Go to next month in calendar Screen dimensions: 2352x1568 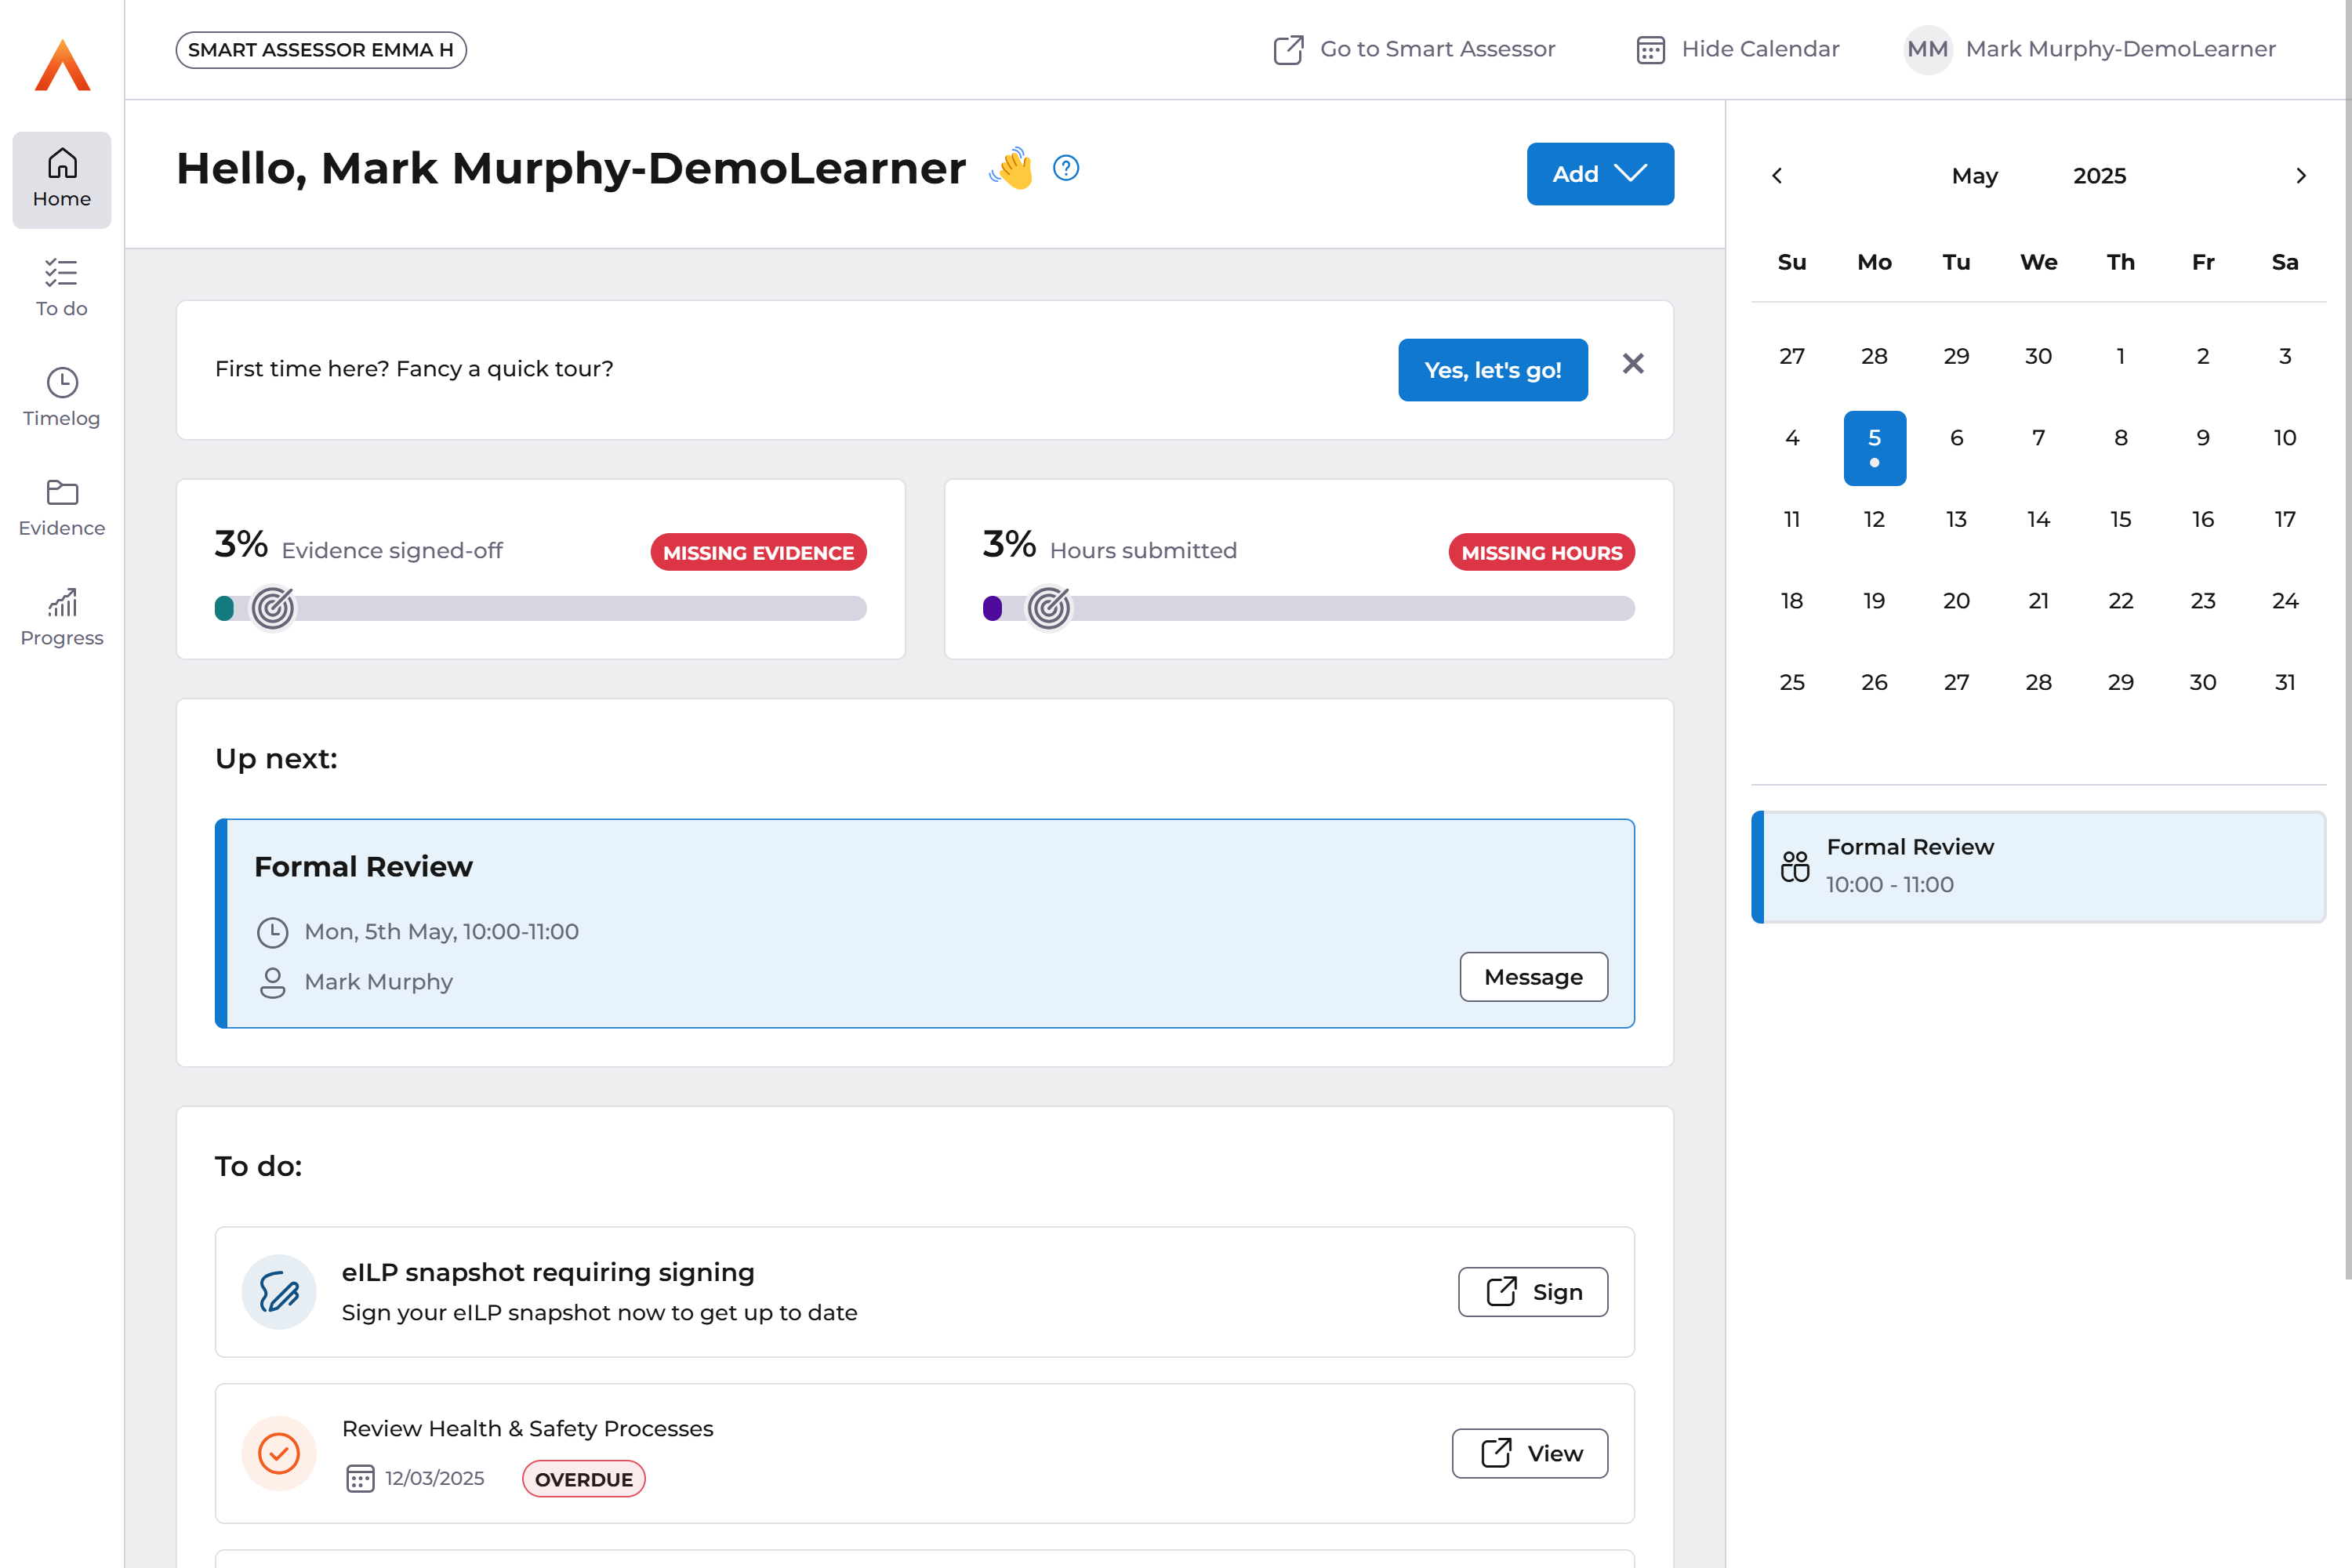[2300, 176]
